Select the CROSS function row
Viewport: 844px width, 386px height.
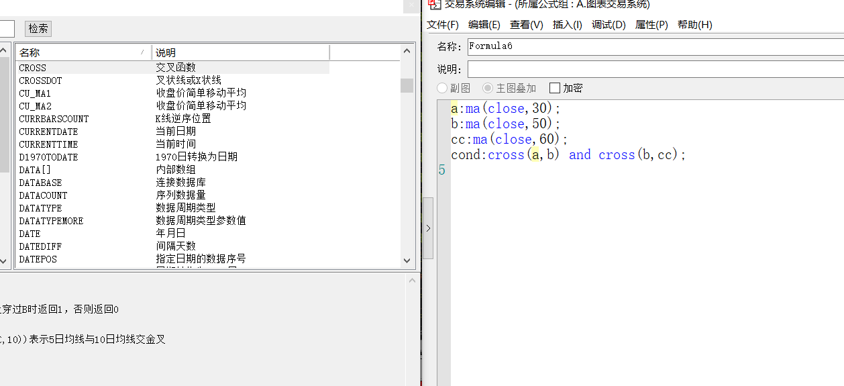click(x=172, y=68)
